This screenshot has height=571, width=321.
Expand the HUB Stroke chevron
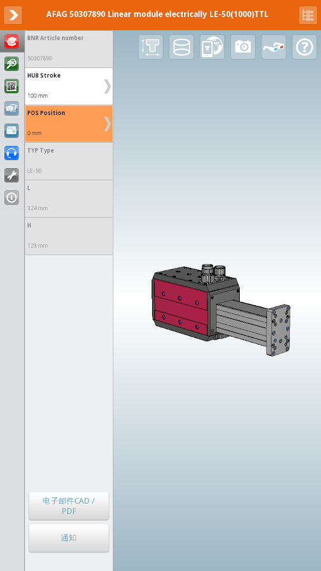click(x=107, y=86)
